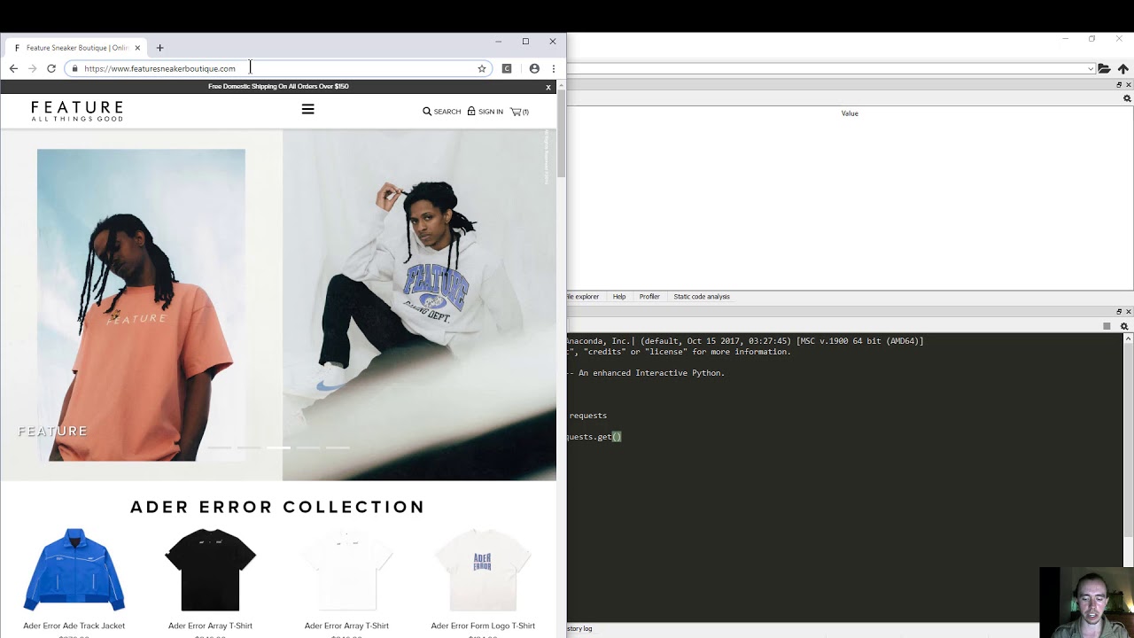Open the blue Ader Error Track Jacket image

pyautogui.click(x=74, y=570)
